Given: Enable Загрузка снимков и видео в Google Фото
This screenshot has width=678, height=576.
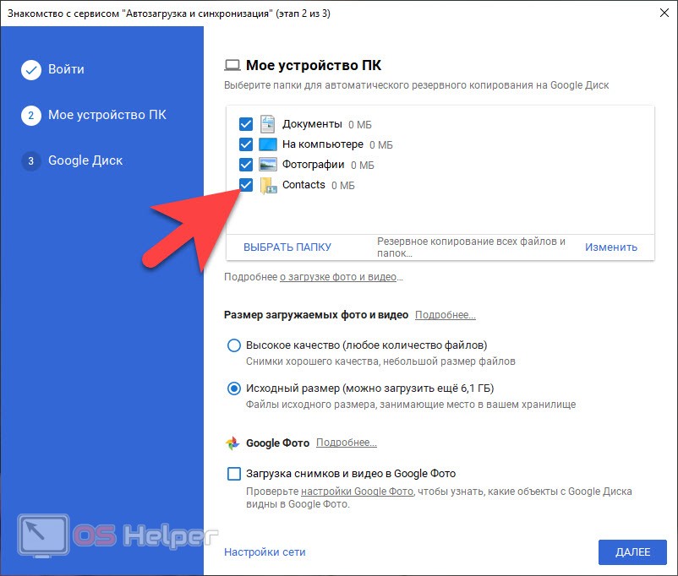Looking at the screenshot, I should [234, 474].
